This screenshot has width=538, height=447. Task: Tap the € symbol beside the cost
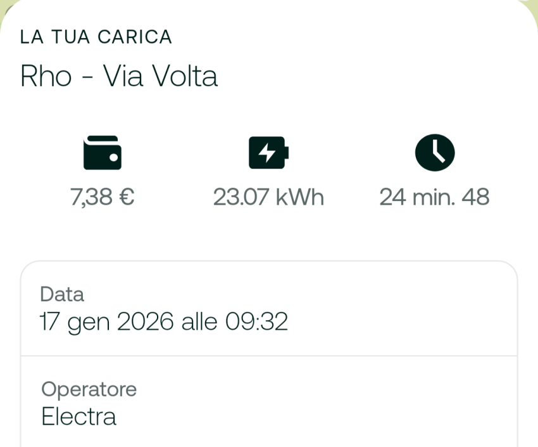126,198
